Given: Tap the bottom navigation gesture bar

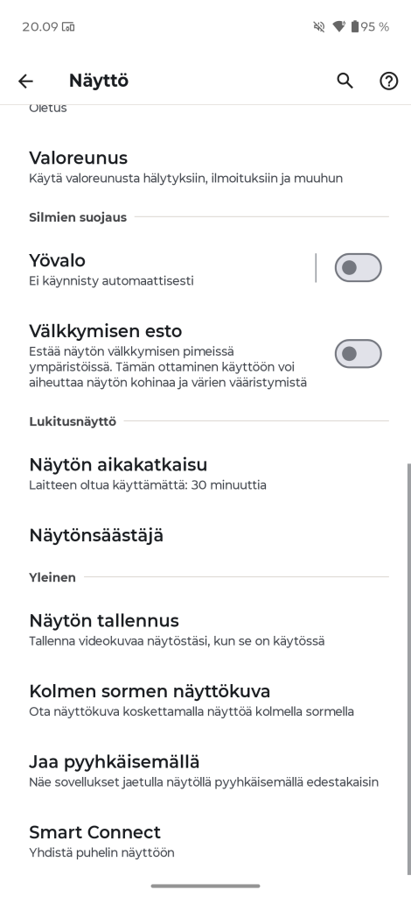Looking at the screenshot, I should click(205, 886).
